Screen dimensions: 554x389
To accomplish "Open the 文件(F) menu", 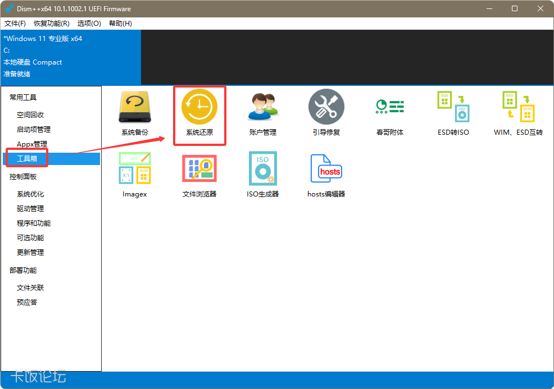I will (15, 24).
